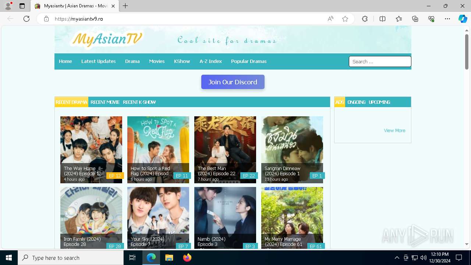This screenshot has width=471, height=265.
Task: Close the Myasiantv browser tab
Action: point(113,6)
